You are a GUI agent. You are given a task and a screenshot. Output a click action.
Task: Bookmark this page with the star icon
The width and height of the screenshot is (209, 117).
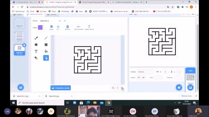click(x=173, y=7)
